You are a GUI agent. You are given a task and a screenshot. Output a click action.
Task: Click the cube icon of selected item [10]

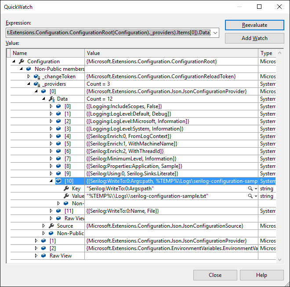coord(58,181)
